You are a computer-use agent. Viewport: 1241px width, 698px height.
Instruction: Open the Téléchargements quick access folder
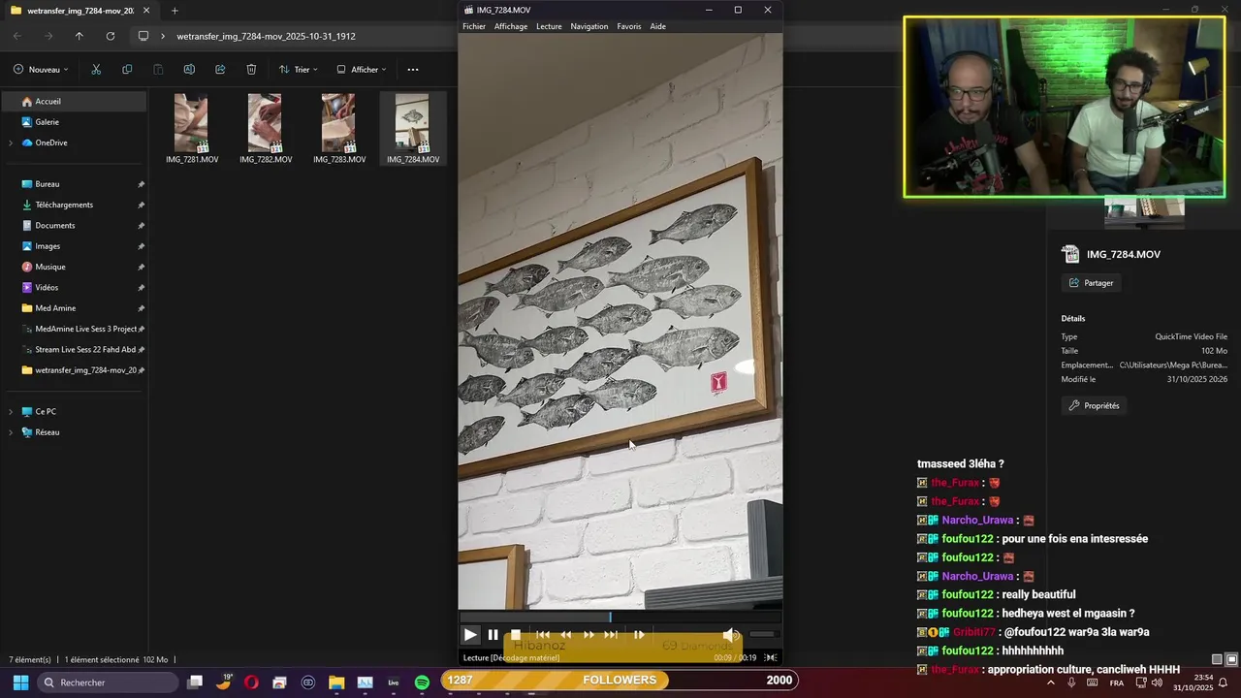click(74, 205)
